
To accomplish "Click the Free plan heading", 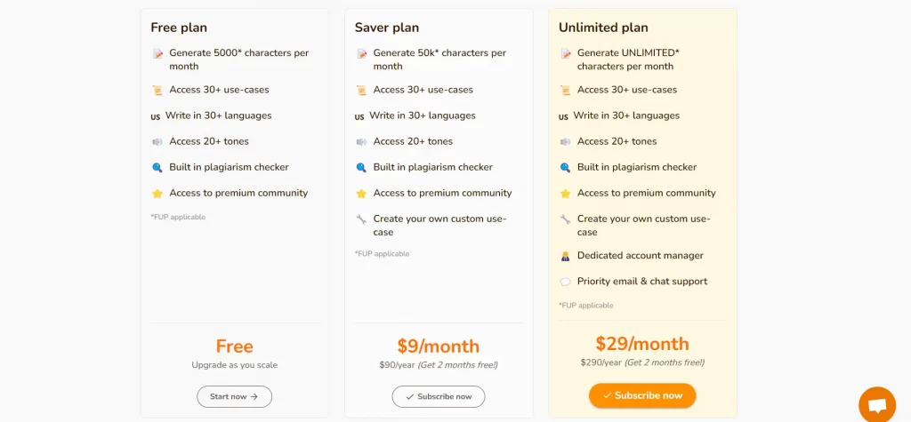I will 179,28.
